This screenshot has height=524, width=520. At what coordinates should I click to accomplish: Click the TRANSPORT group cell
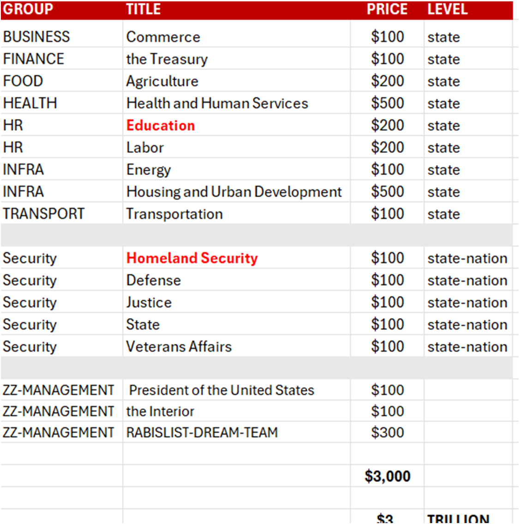pyautogui.click(x=44, y=214)
